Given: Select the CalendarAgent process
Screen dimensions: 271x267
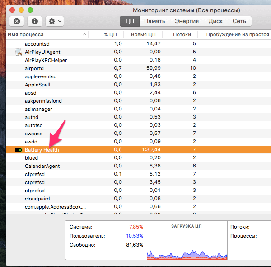Looking at the screenshot, I should point(42,166).
